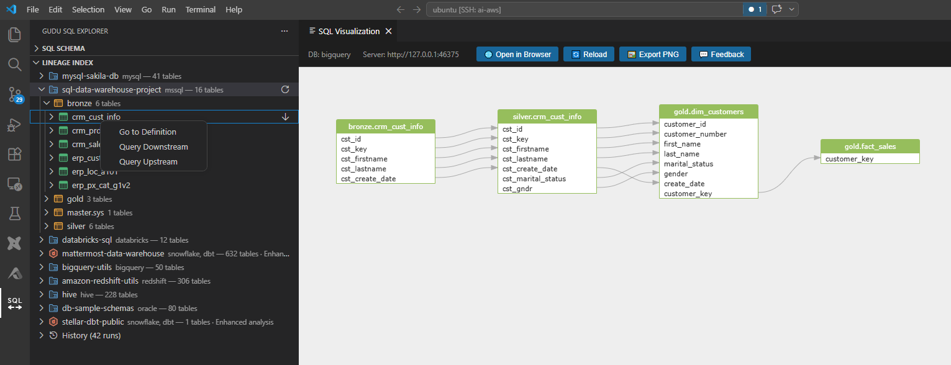Open the Search view in activity bar
This screenshot has width=951, height=365.
[x=14, y=64]
